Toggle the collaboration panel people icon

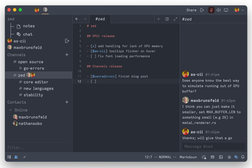16,157
